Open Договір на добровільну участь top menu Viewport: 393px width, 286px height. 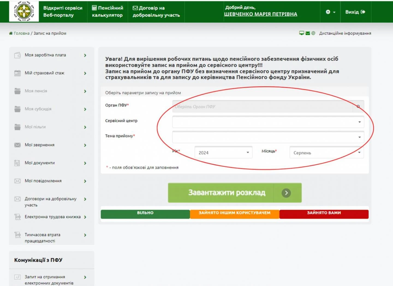point(156,12)
